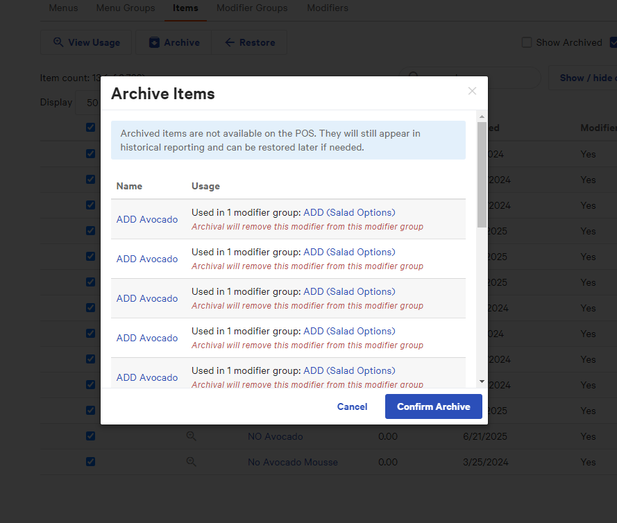Click the Archive box icon in toolbar
The image size is (617, 523).
[154, 42]
